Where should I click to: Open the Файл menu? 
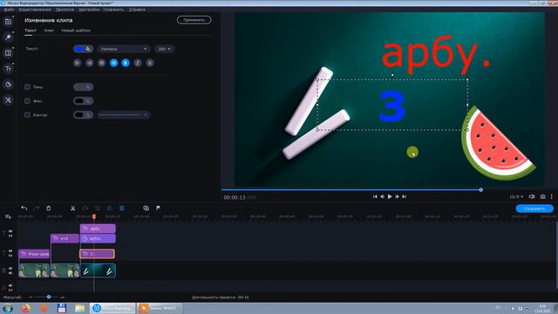pos(9,10)
